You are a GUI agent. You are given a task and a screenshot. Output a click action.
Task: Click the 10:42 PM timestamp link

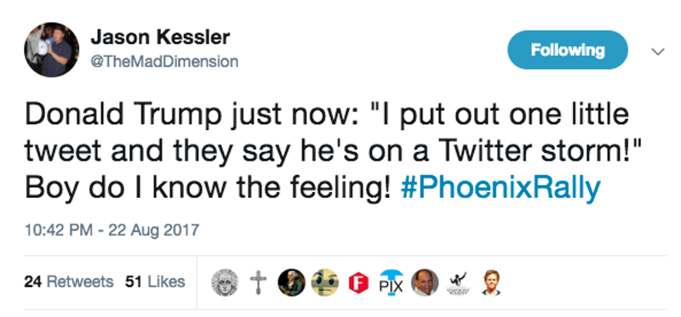[x=58, y=229]
